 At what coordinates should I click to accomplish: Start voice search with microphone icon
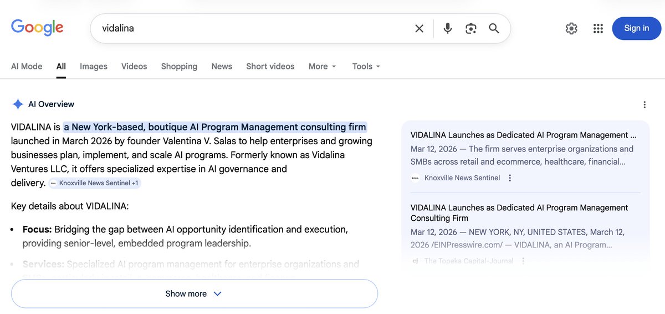pos(448,28)
